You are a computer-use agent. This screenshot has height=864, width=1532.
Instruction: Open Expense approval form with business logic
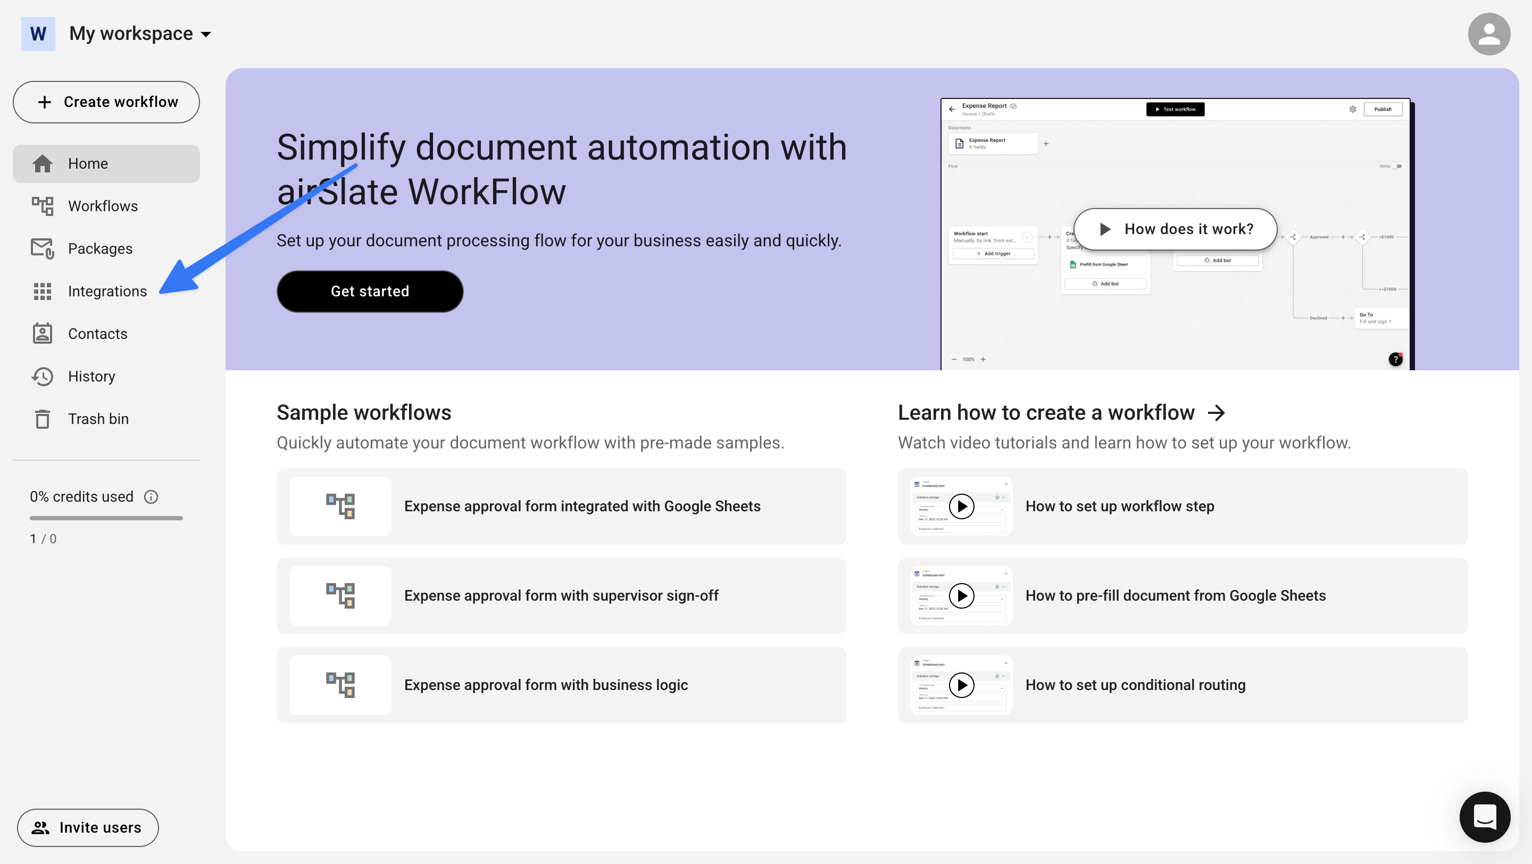[561, 686]
